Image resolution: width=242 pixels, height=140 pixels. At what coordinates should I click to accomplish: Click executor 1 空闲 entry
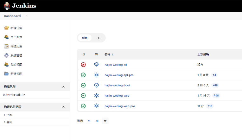[8, 115]
